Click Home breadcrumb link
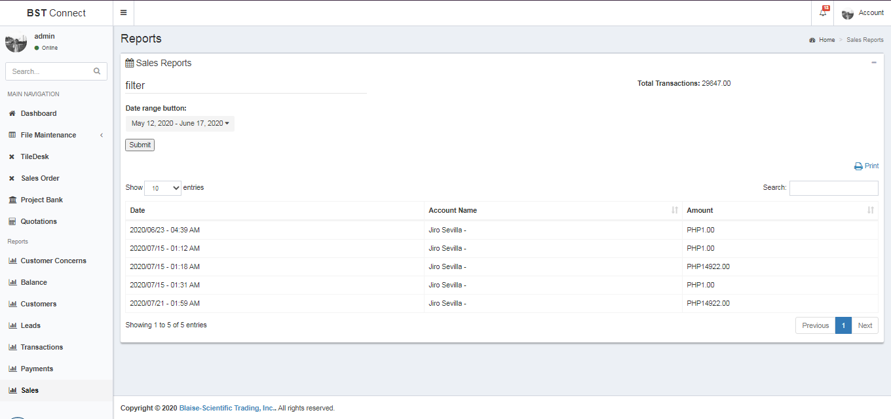Screen dimensions: 891x419 tap(827, 40)
